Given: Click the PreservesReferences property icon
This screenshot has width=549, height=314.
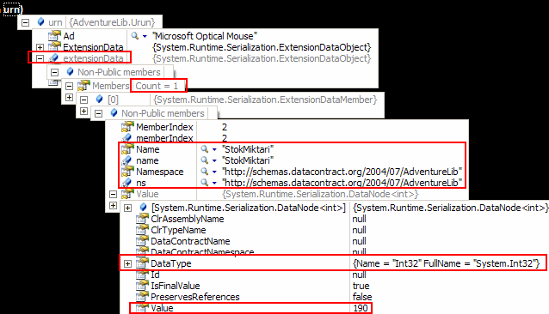Looking at the screenshot, I should 142,297.
